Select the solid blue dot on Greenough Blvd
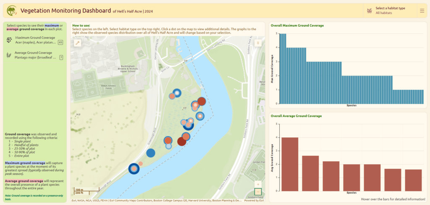The width and height of the screenshot is (430, 205). click(151, 153)
